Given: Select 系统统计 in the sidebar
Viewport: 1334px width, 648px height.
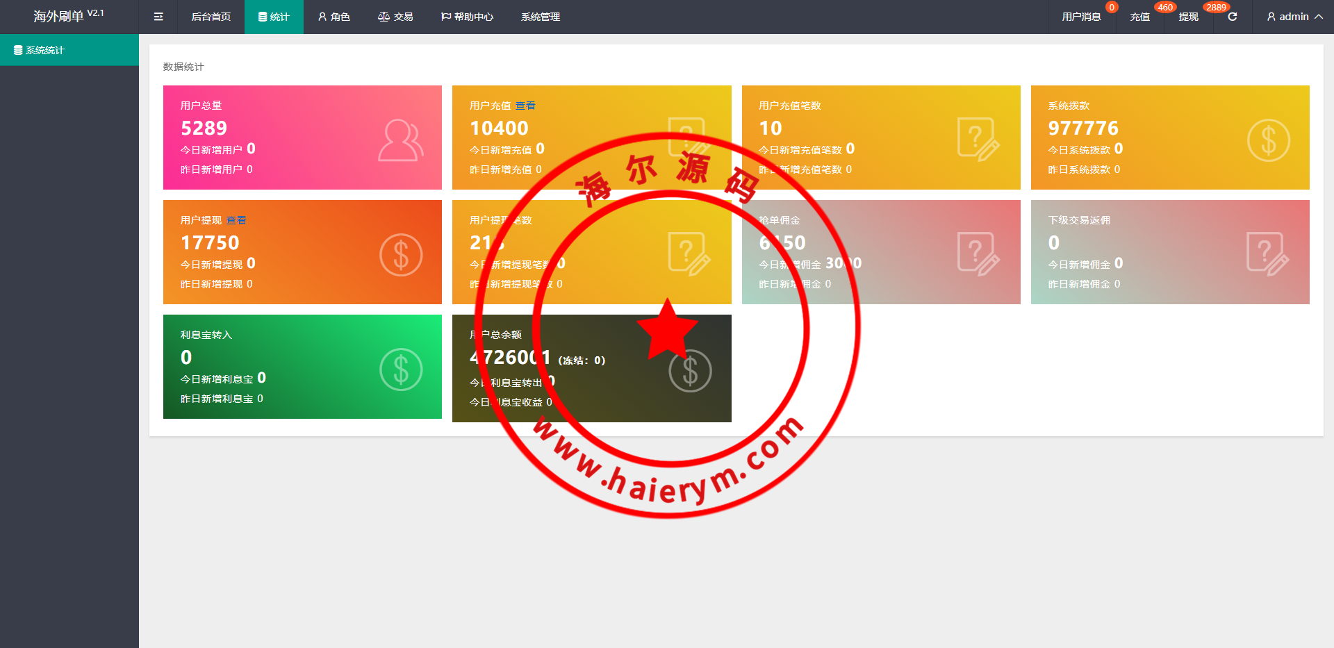Looking at the screenshot, I should pyautogui.click(x=44, y=50).
